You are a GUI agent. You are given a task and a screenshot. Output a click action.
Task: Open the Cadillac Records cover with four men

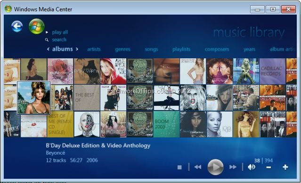tap(272, 124)
